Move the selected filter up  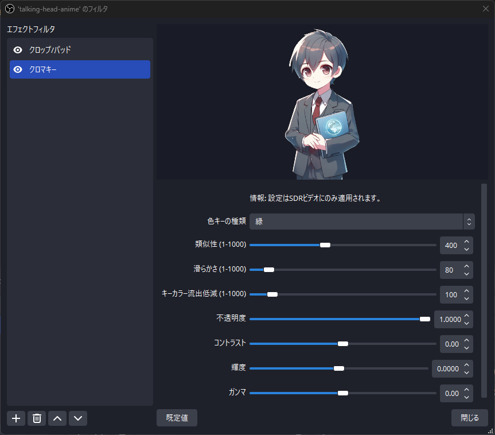click(x=57, y=418)
